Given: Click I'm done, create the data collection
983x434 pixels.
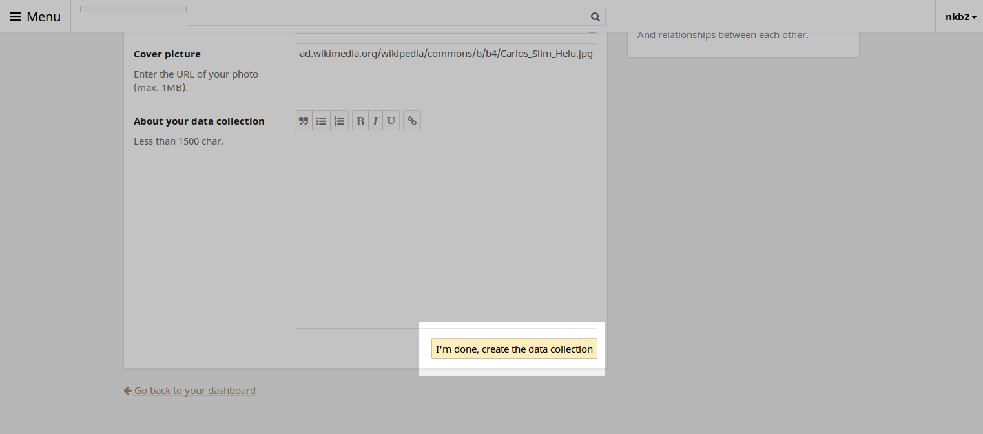Looking at the screenshot, I should pyautogui.click(x=513, y=349).
